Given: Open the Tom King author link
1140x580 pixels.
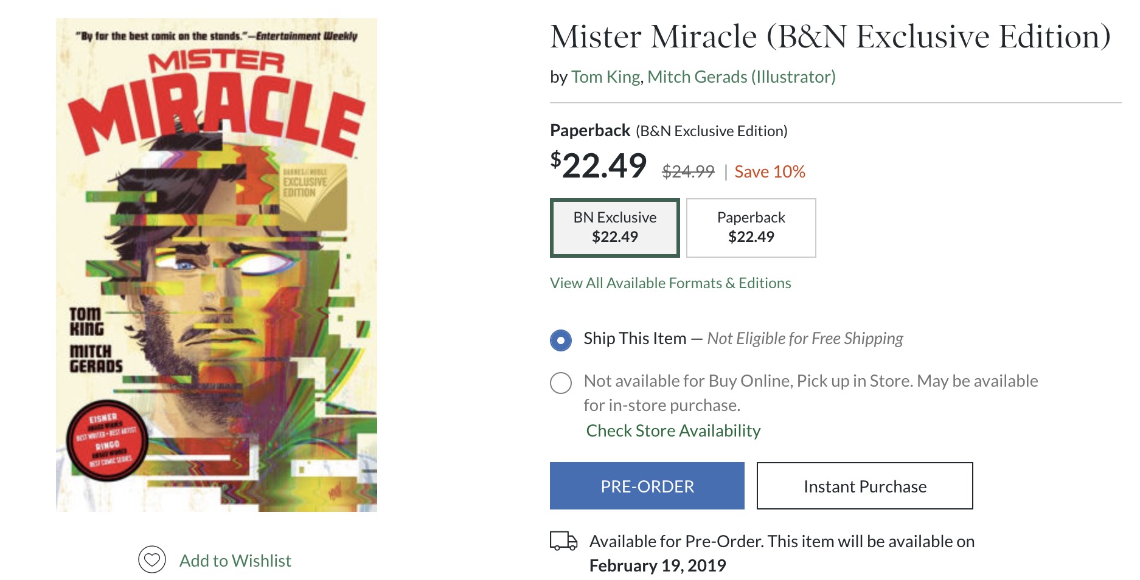Looking at the screenshot, I should [605, 77].
